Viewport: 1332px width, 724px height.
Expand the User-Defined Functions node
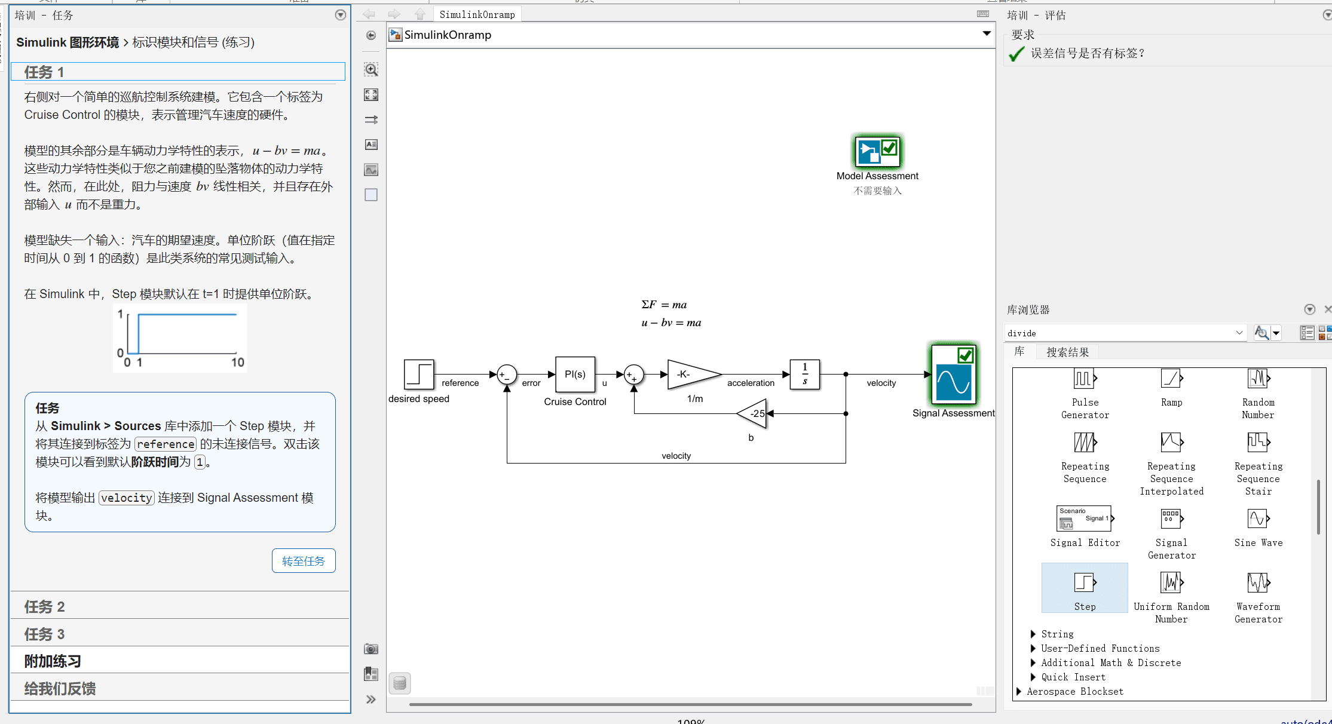[1033, 648]
